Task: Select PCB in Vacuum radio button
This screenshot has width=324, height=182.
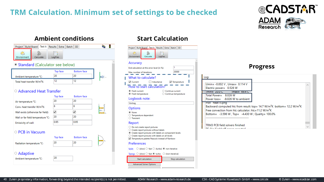Action: (16, 132)
